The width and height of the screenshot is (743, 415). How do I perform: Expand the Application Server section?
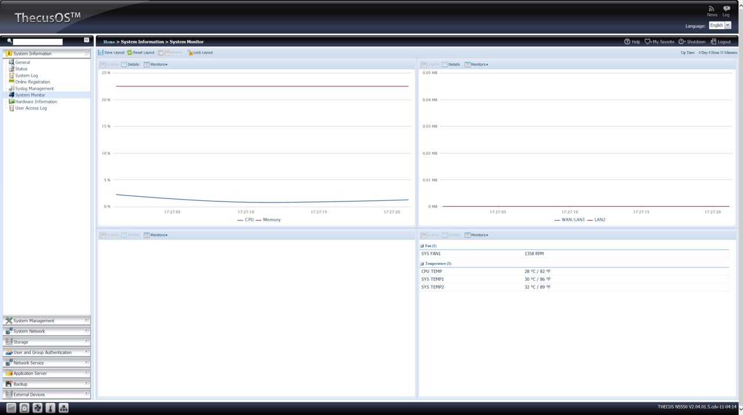click(x=46, y=373)
